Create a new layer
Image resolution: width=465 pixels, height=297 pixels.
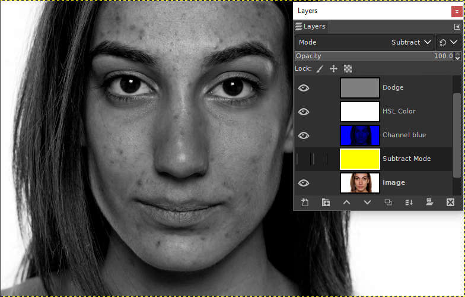[x=305, y=203]
